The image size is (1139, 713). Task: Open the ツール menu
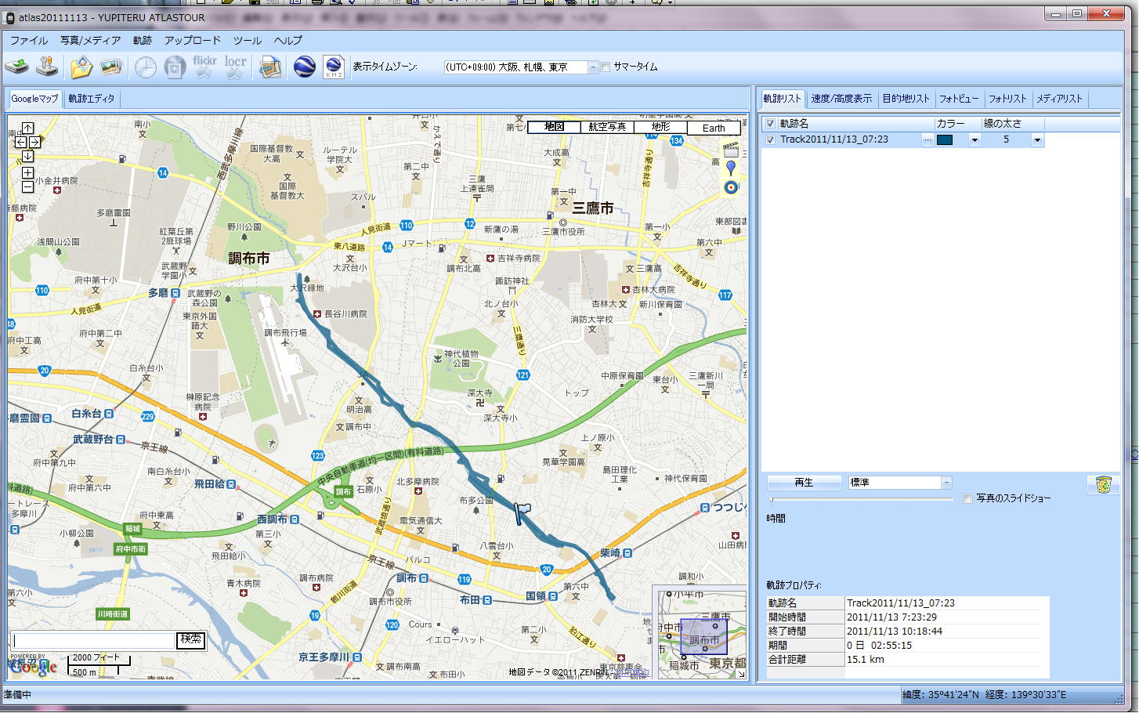tap(248, 41)
